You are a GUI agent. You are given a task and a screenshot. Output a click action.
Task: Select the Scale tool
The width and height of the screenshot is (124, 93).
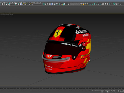(x=7, y=4)
